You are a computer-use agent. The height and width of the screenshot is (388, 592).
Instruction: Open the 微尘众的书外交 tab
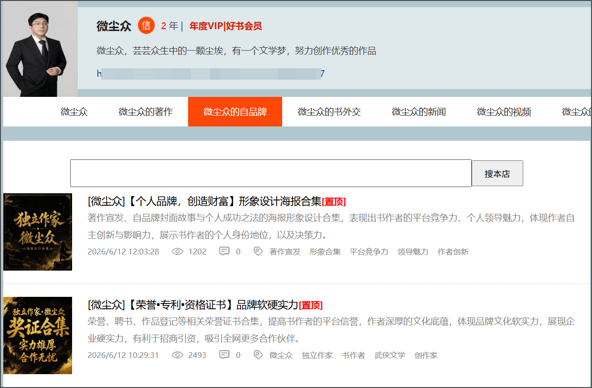tap(329, 112)
